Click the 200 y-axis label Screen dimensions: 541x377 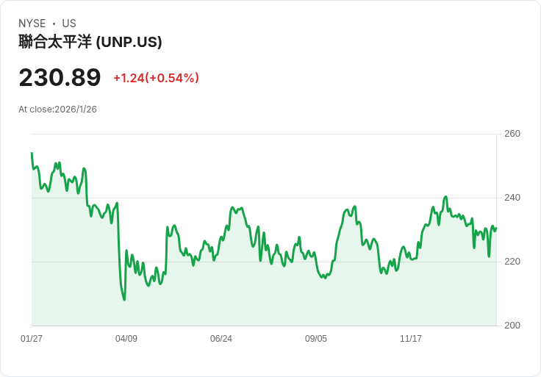[x=512, y=326]
